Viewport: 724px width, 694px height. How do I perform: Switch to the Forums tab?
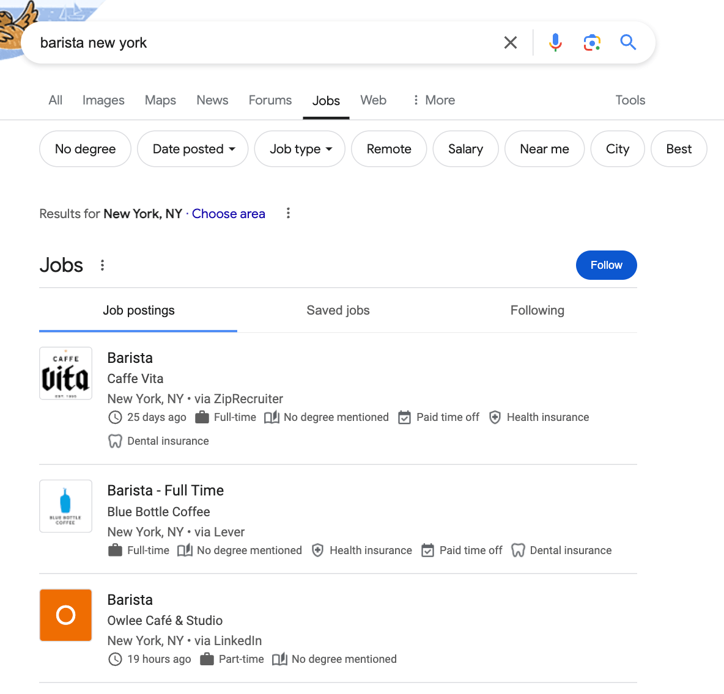270,100
